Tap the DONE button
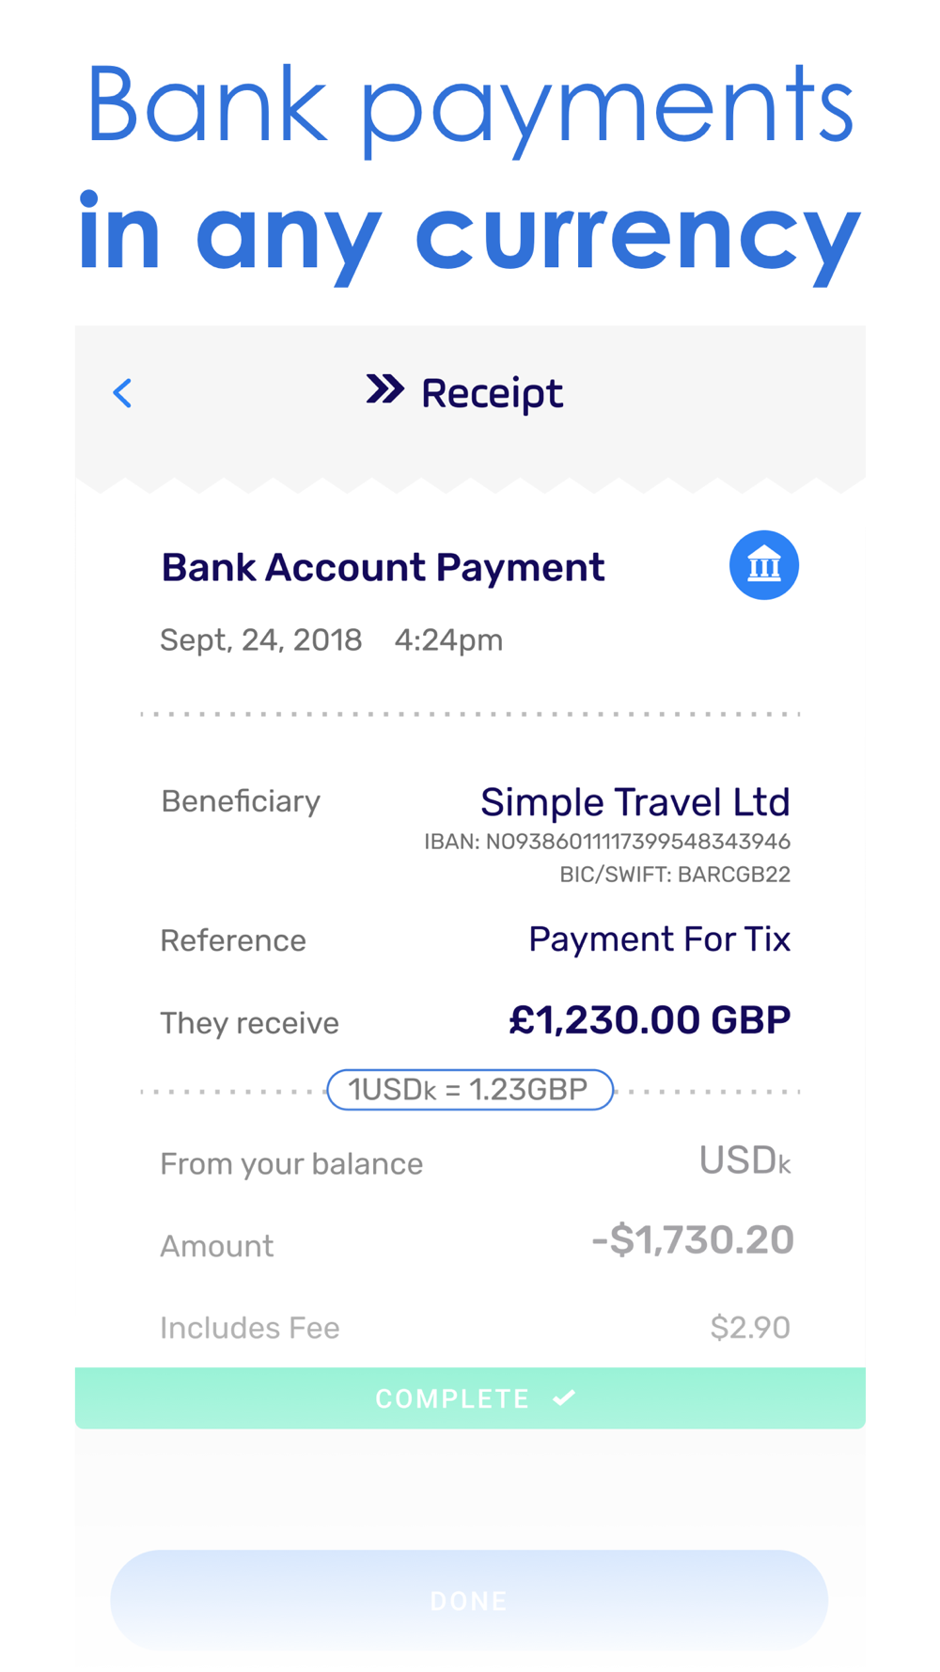The width and height of the screenshot is (940, 1672). point(469,1600)
